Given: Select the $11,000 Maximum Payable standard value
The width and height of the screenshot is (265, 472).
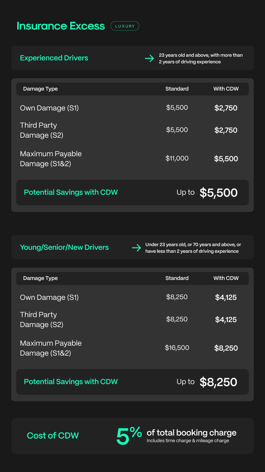Looking at the screenshot, I should (177, 159).
